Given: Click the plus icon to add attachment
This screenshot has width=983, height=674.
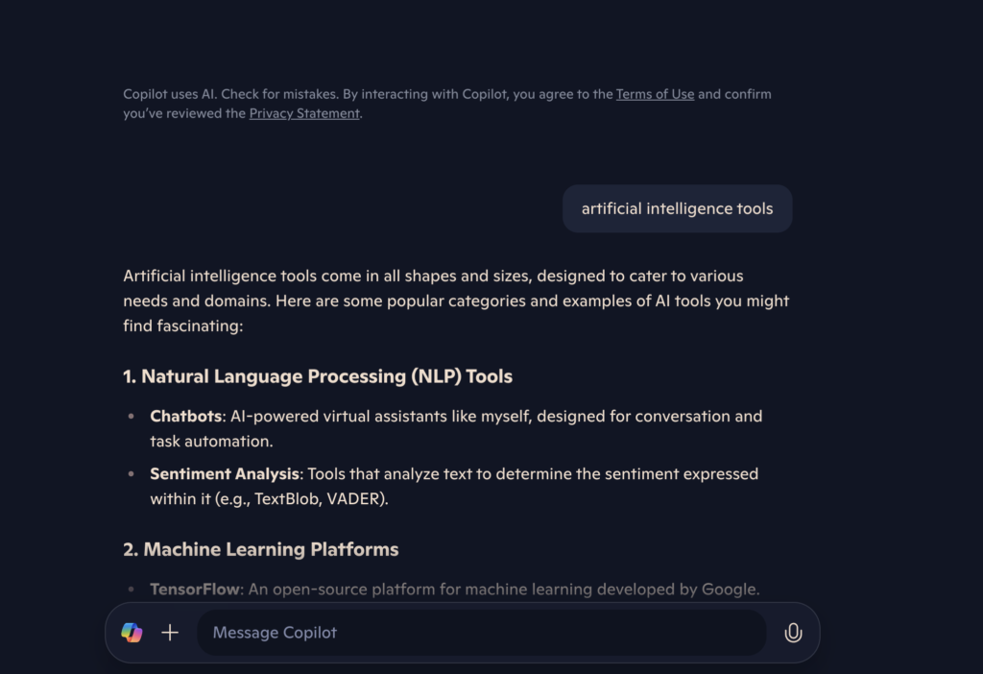Looking at the screenshot, I should [170, 633].
